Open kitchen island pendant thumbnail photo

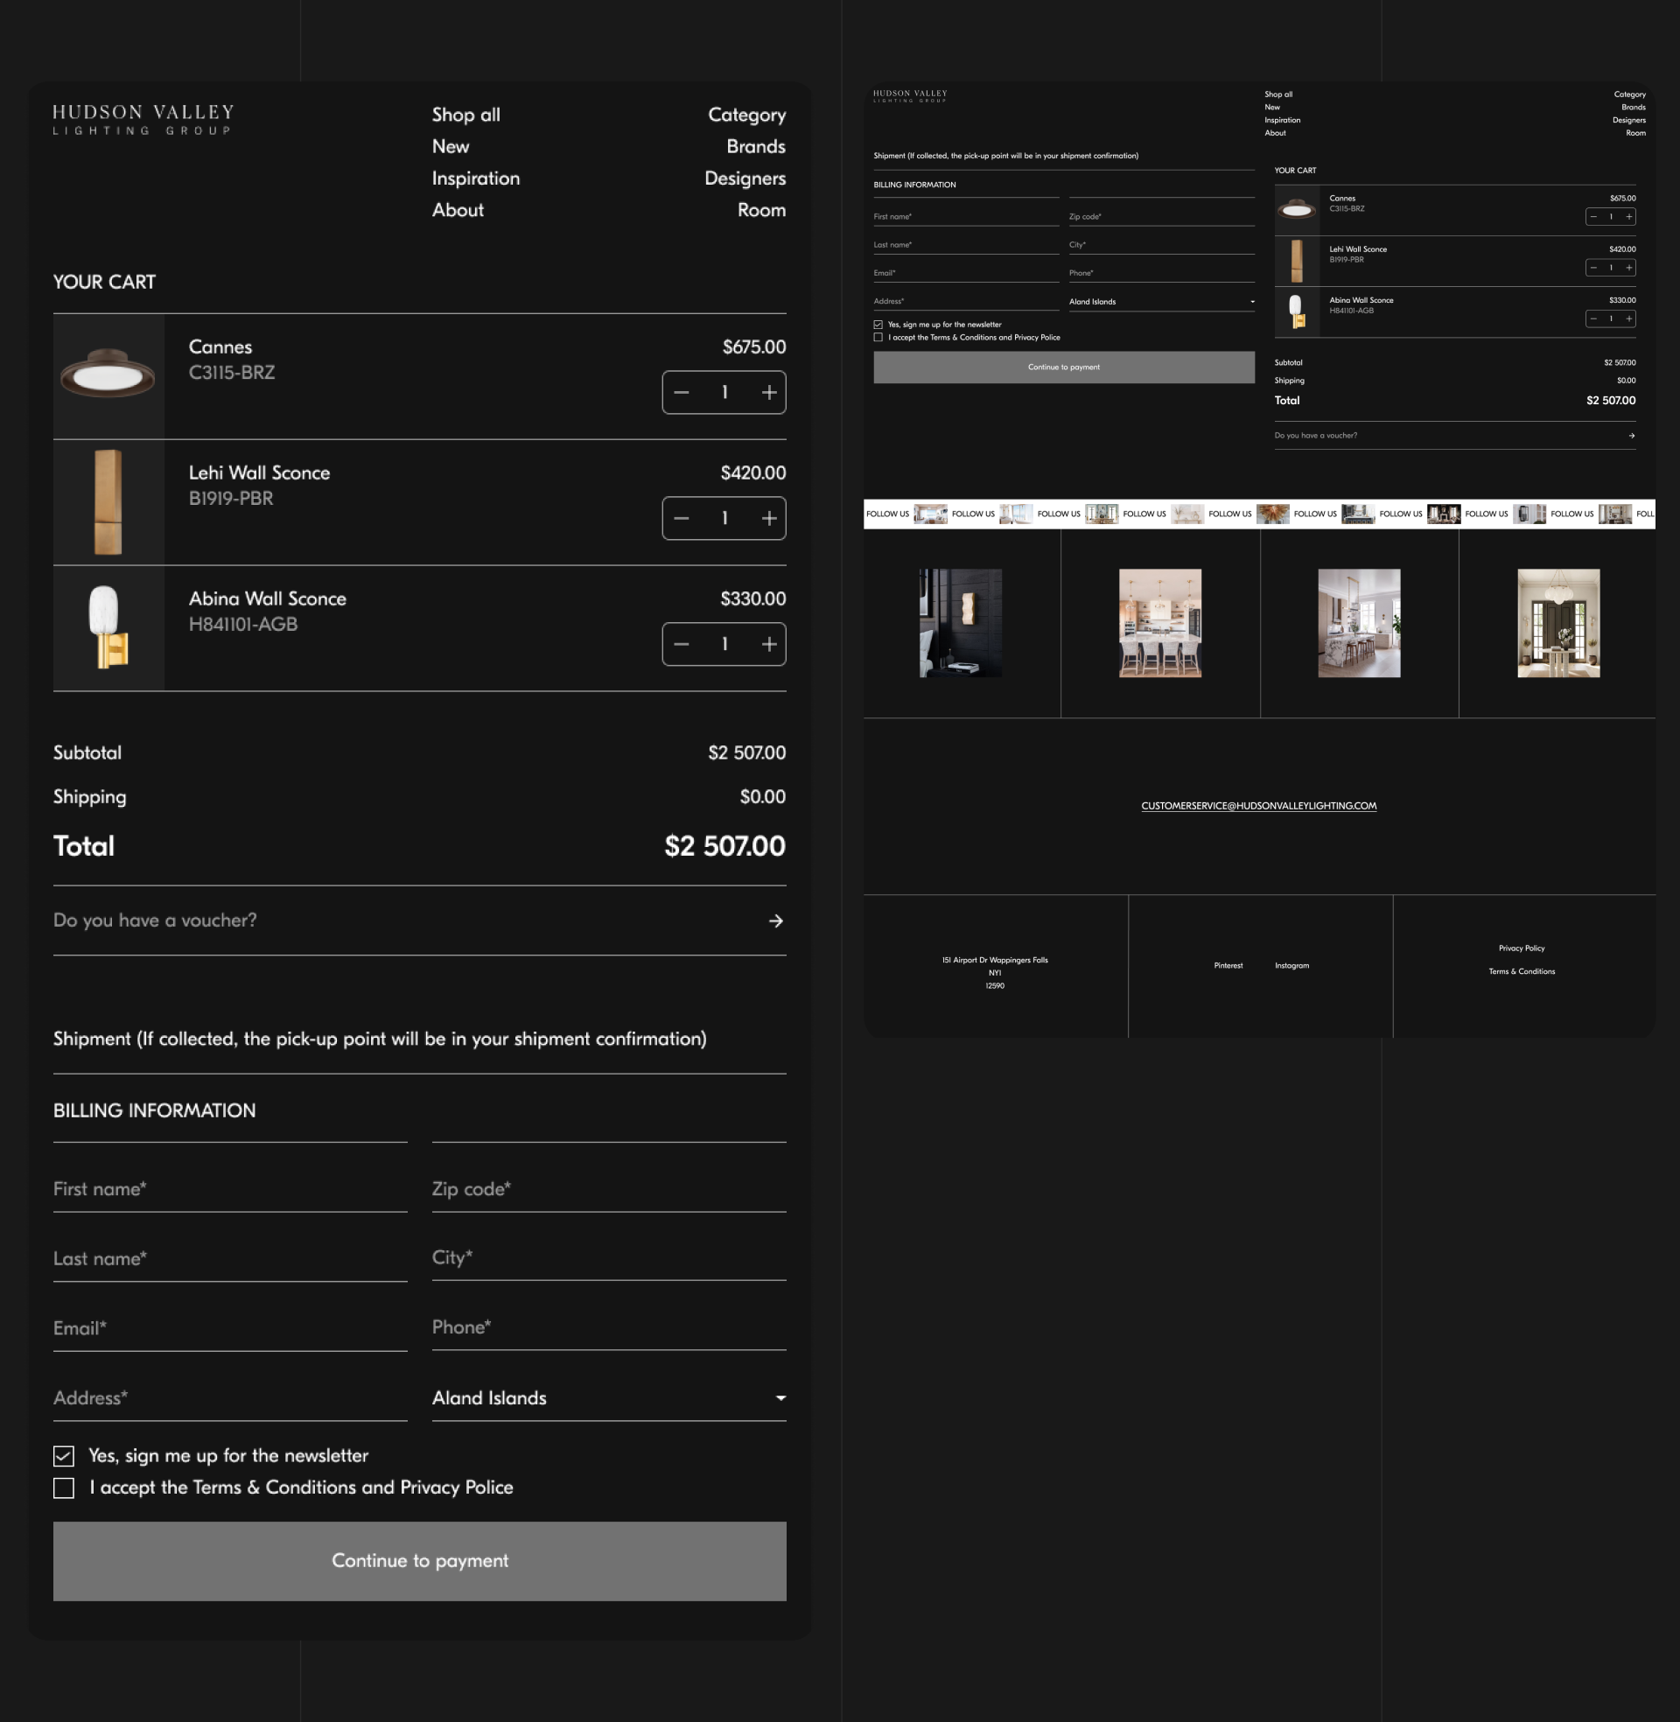[x=1159, y=624]
